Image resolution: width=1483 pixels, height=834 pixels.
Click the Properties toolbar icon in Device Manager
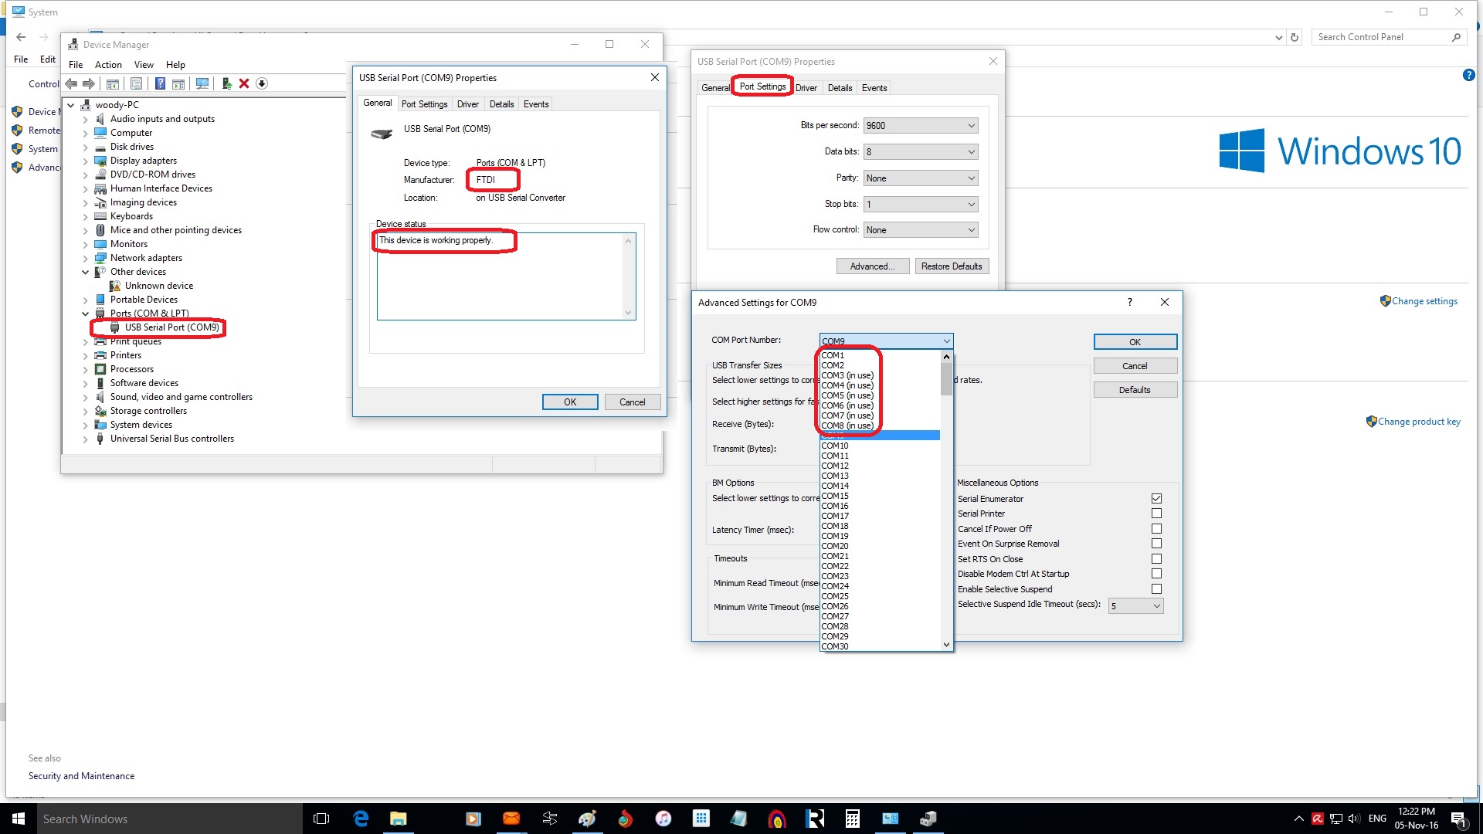tap(136, 83)
